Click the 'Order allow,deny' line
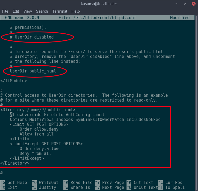 click(x=39, y=129)
